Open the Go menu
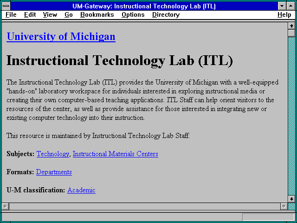Image resolution: width=297 pixels, height=223 pixels. (x=69, y=15)
